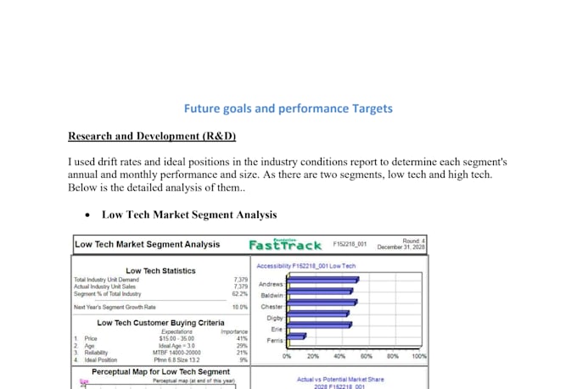Click the FastTrack logo in the report

coord(285,245)
